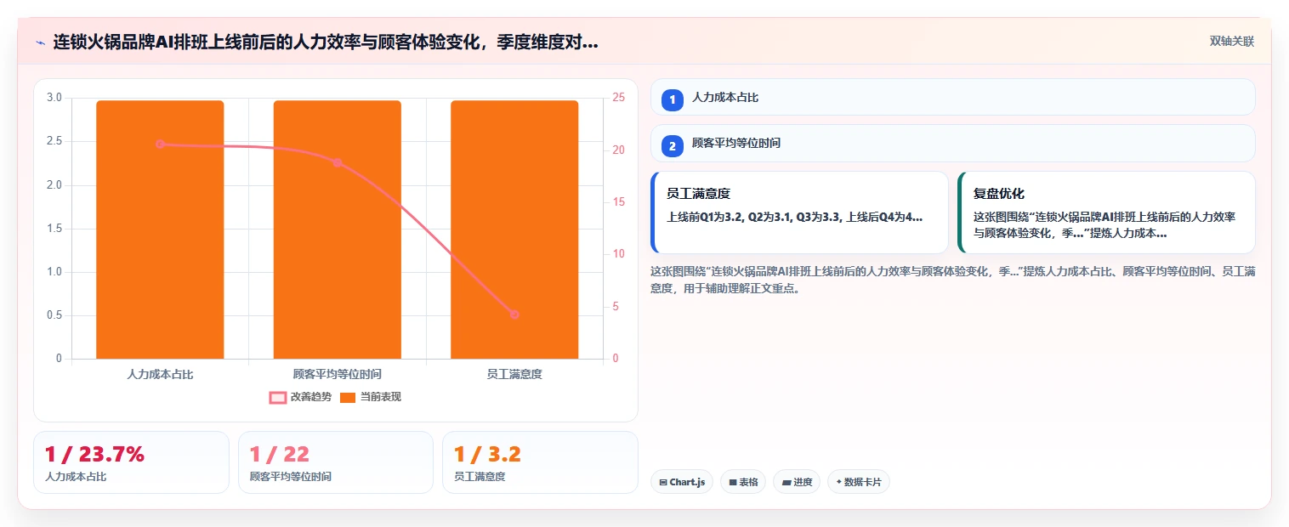Toggle the 改善趋势 legend swatch
Viewport: 1289px width, 527px height.
(x=278, y=397)
